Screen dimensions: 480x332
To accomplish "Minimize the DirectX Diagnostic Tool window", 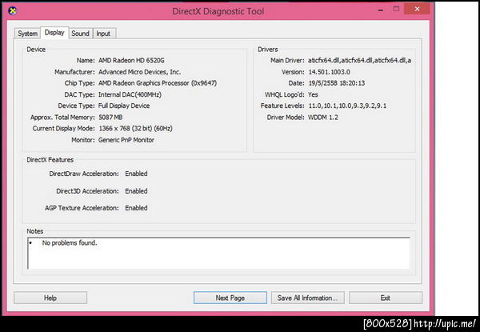I will coord(381,10).
